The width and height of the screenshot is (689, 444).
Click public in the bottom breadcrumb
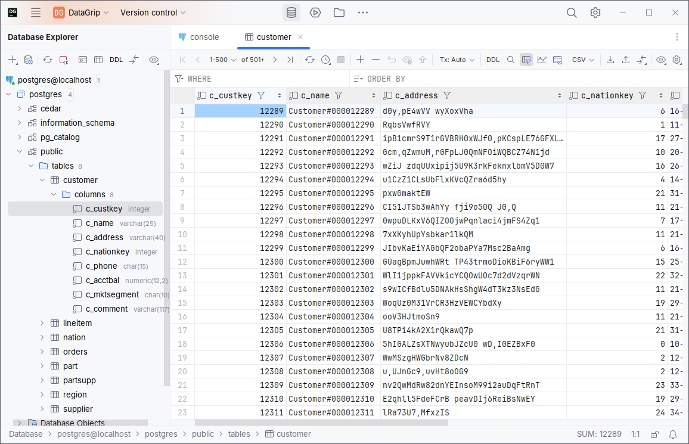pyautogui.click(x=203, y=434)
